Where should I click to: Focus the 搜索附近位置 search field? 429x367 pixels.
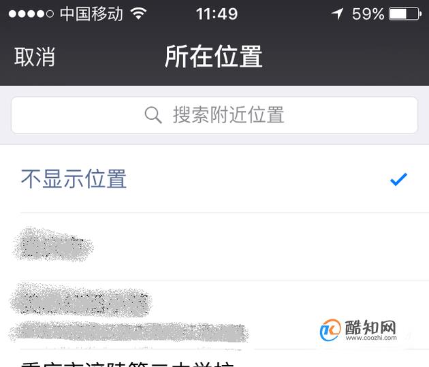214,115
